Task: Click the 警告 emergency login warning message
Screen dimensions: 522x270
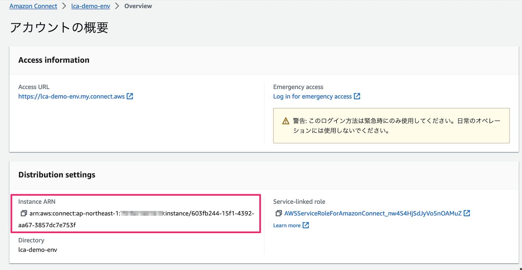Action: click(x=397, y=126)
